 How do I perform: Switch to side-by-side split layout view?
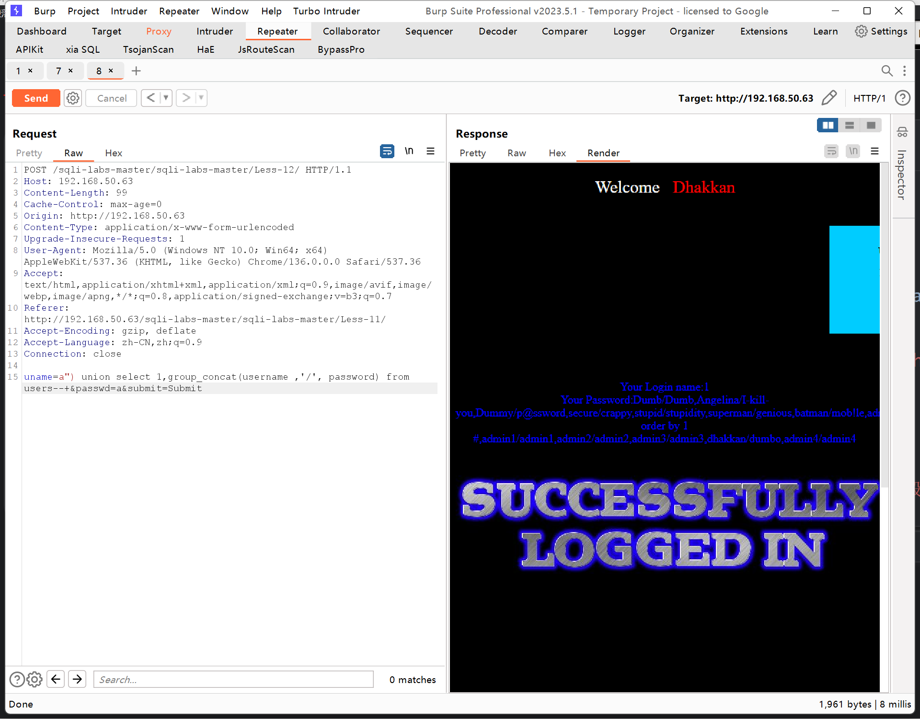828,126
